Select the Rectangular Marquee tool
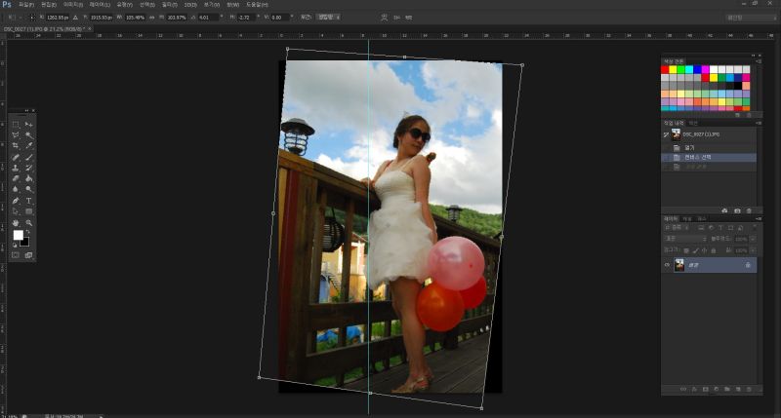Viewport: 781px width, 418px height. tap(16, 125)
